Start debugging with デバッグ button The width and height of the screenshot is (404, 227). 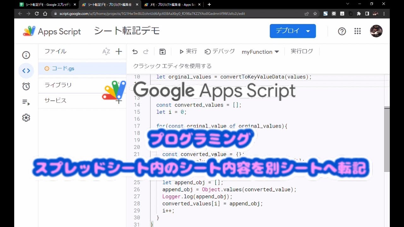pos(220,51)
